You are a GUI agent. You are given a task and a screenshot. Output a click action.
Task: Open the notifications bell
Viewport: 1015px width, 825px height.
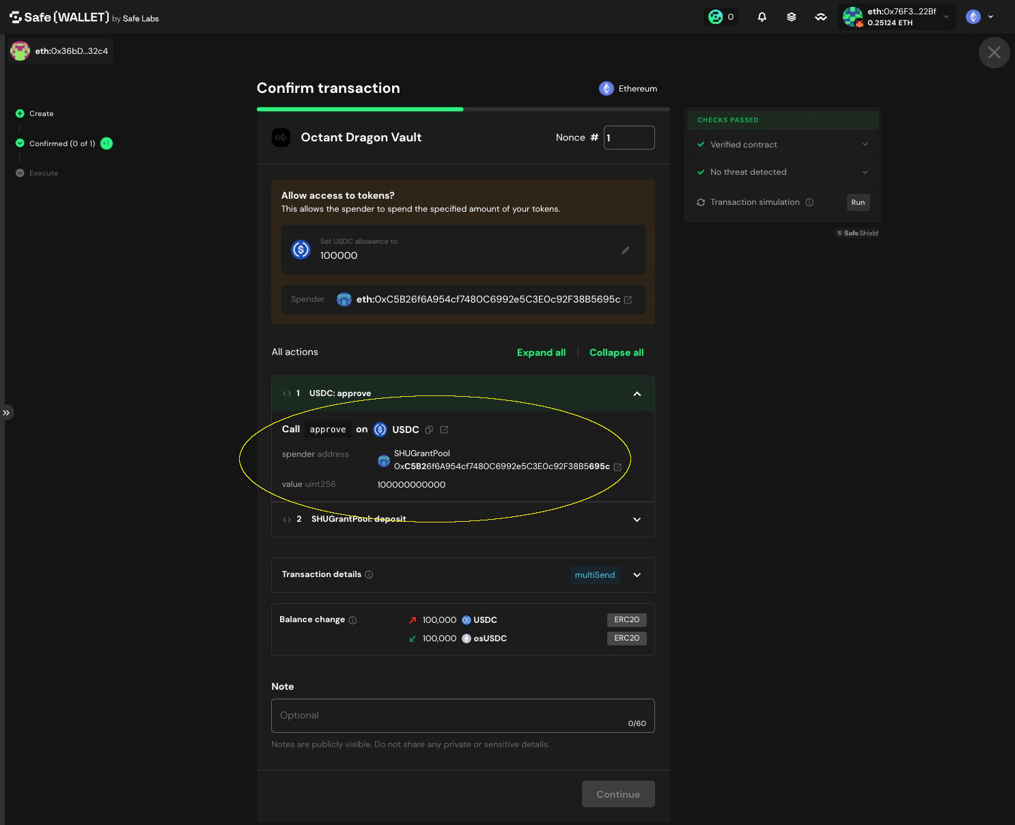coord(762,17)
